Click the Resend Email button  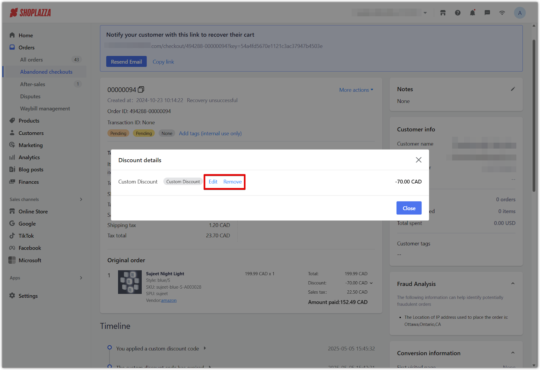coord(127,62)
